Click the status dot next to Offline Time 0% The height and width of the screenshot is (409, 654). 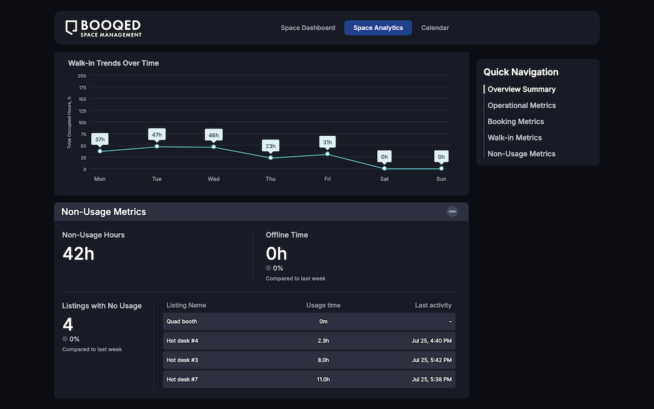click(268, 268)
